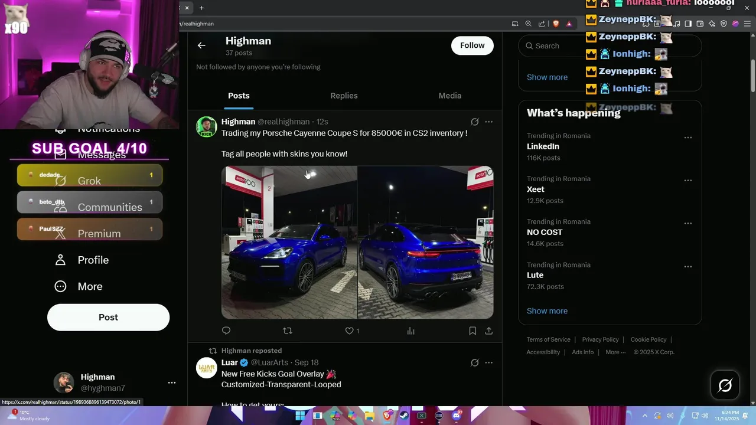The height and width of the screenshot is (425, 756).
Task: Click Show more under trending list
Action: click(547, 311)
